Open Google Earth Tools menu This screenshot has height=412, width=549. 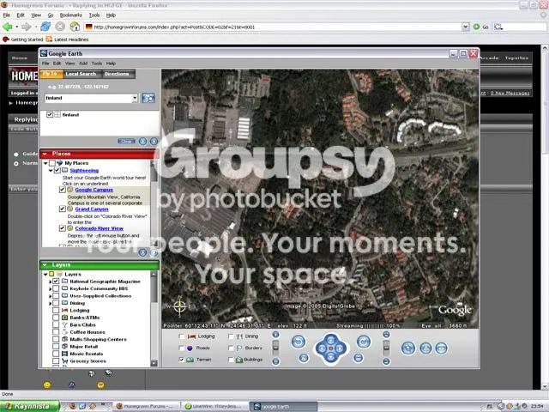97,64
